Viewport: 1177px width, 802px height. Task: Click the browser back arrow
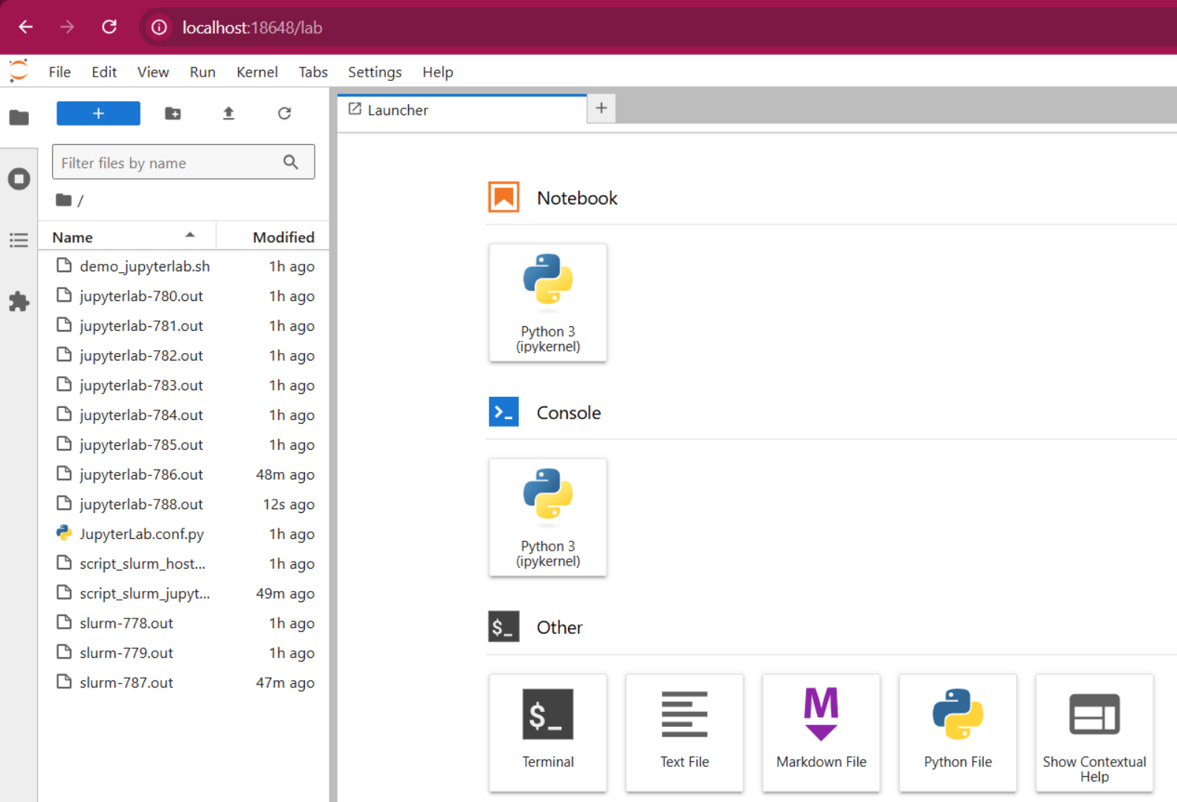[x=26, y=28]
